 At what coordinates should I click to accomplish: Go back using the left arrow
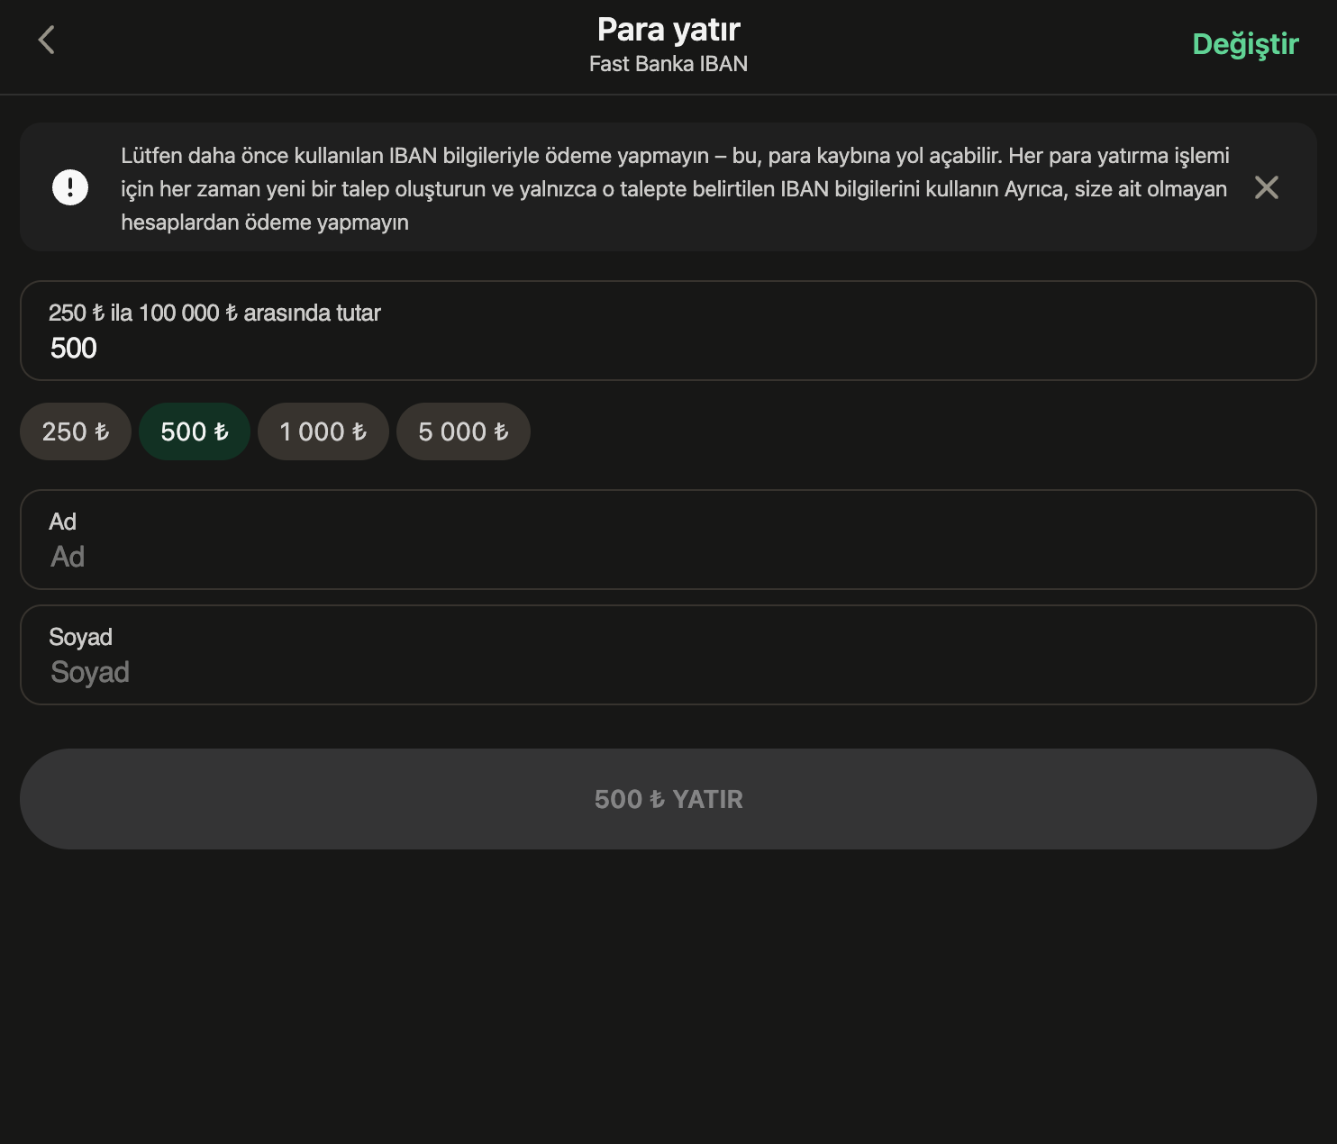[47, 41]
